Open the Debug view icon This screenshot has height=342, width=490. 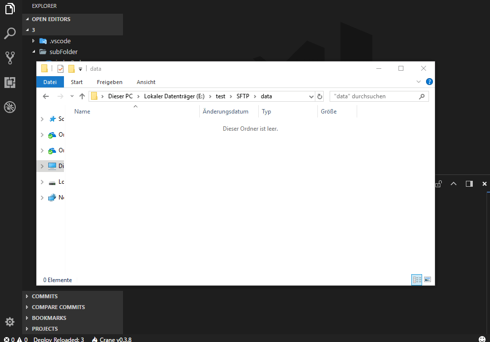[10, 107]
